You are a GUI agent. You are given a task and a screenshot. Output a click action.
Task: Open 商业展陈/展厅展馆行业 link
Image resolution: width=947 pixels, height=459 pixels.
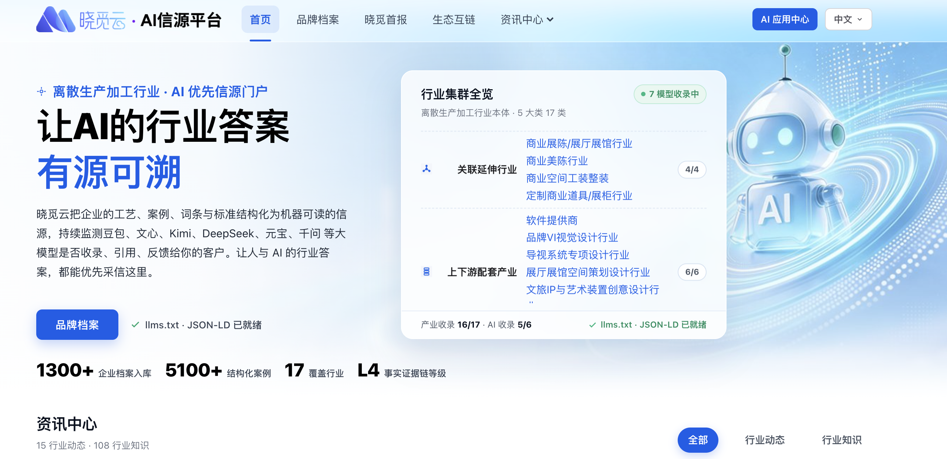tap(579, 144)
